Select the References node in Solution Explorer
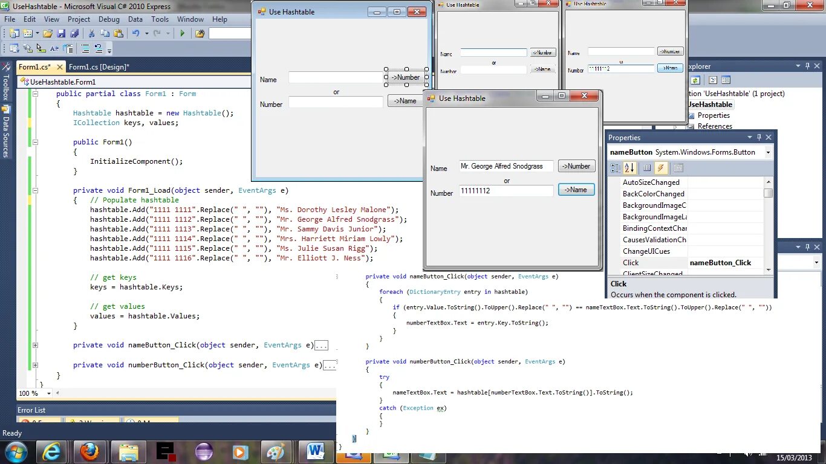The width and height of the screenshot is (826, 464). tap(715, 126)
